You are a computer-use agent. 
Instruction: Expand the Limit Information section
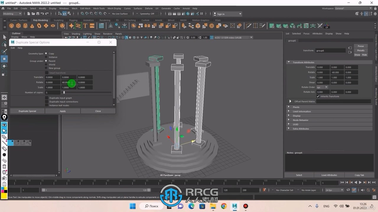[329, 112]
